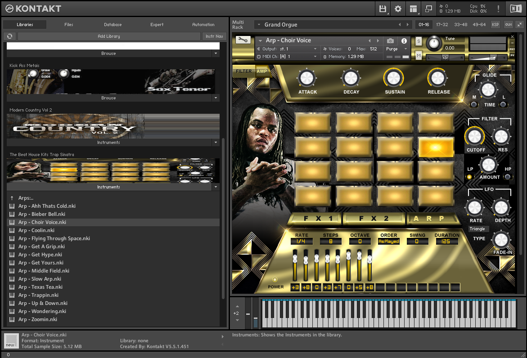Viewport: 527px width, 358px height.
Task: Toggle the glide M switch
Action: point(474,104)
